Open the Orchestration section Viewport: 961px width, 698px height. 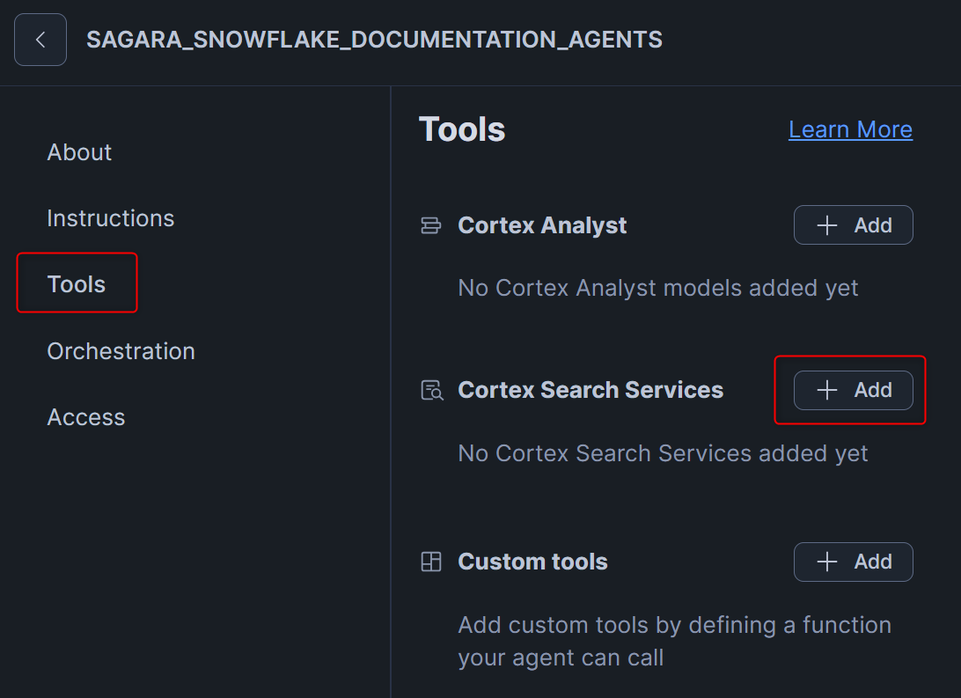pos(121,351)
